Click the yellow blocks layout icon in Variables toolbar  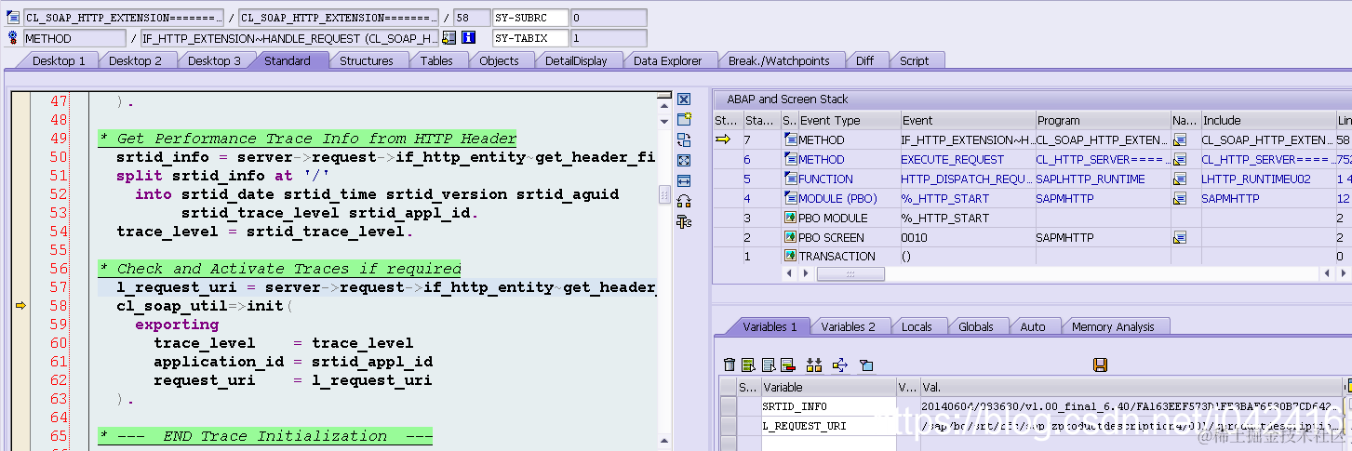coord(814,365)
